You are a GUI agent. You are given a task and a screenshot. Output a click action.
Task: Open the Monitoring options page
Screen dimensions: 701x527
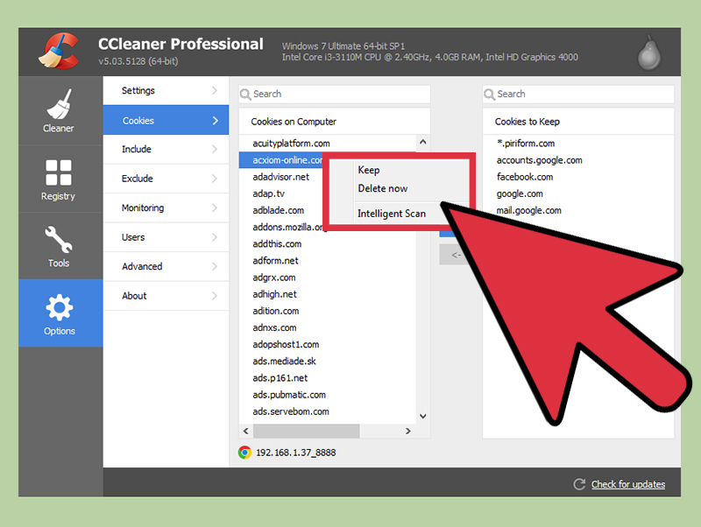(166, 207)
